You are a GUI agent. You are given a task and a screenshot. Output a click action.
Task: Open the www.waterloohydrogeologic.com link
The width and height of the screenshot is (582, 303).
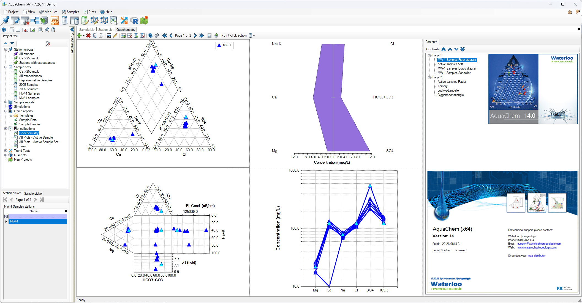[537, 247]
